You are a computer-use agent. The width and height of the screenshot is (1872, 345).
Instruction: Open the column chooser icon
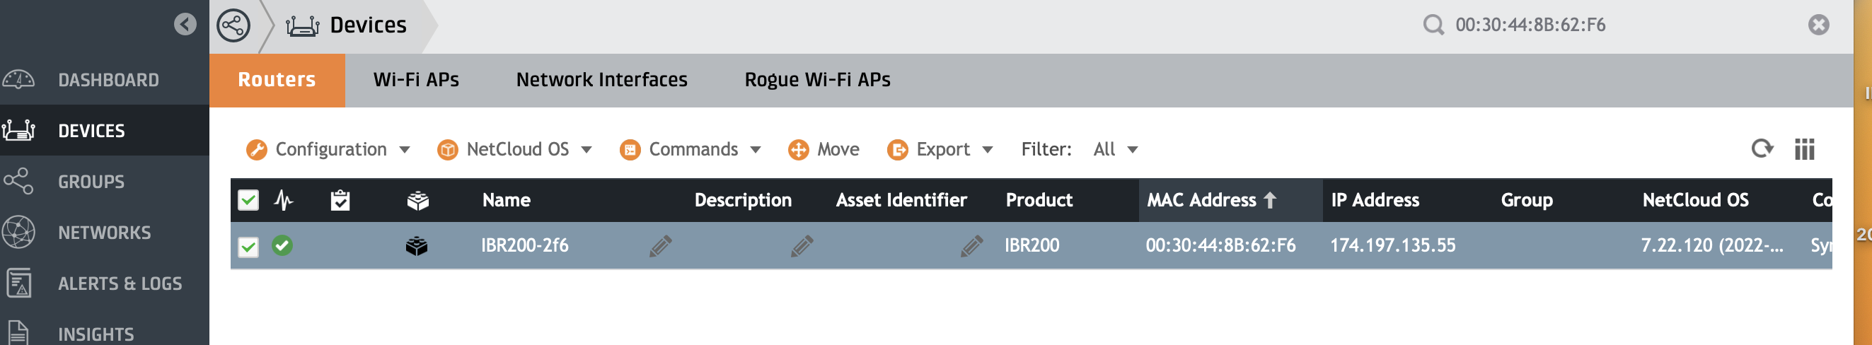tap(1804, 149)
